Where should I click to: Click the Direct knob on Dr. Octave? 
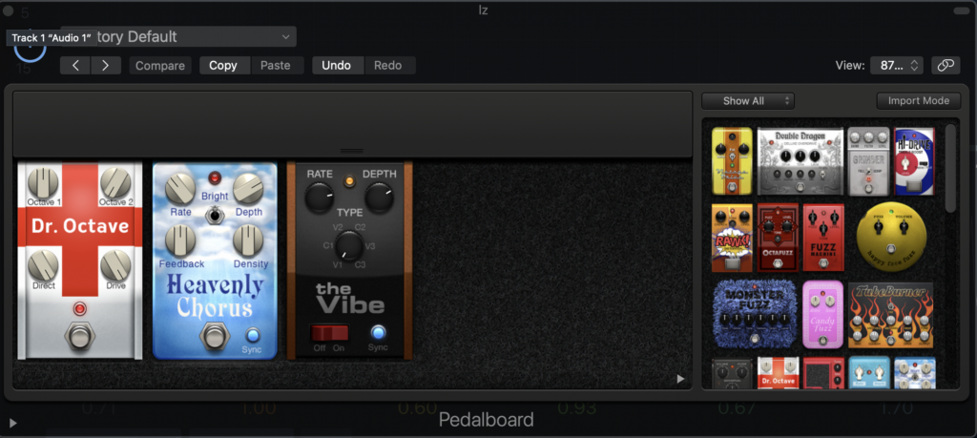[44, 265]
